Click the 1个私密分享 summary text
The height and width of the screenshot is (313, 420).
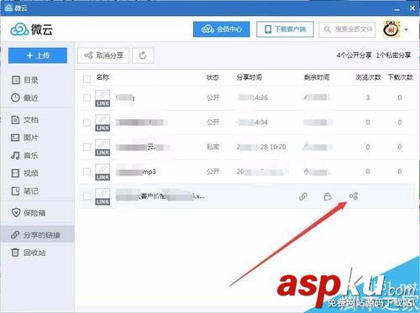point(393,55)
